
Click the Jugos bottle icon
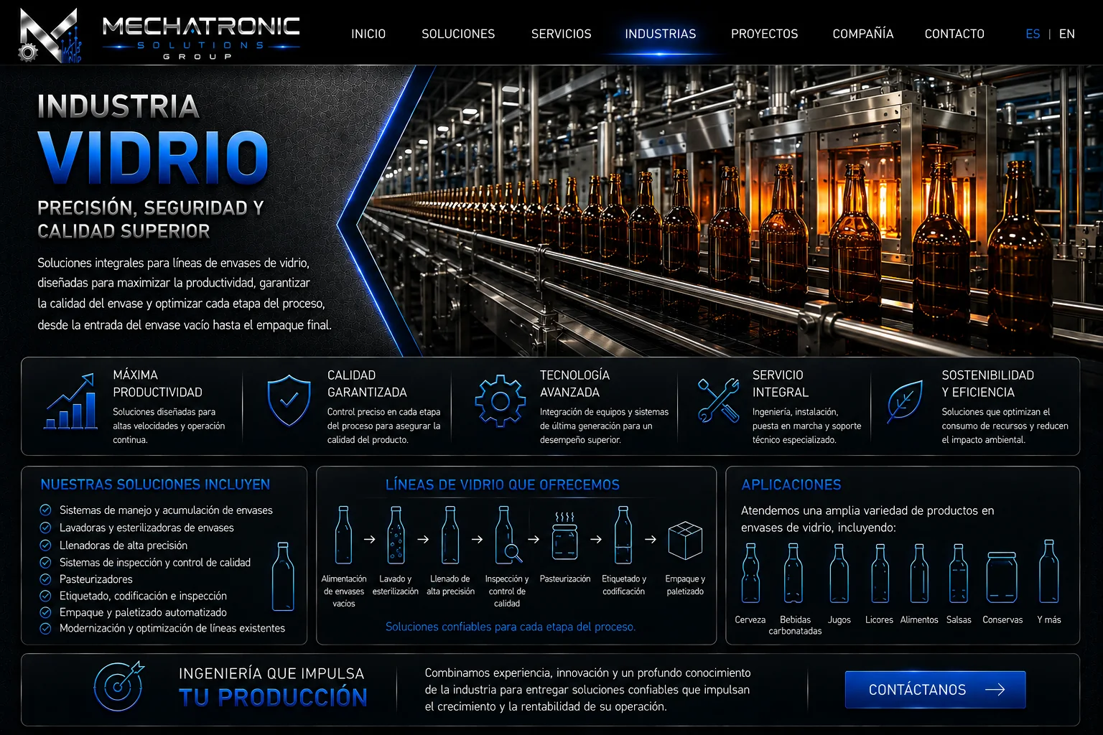pyautogui.click(x=839, y=573)
